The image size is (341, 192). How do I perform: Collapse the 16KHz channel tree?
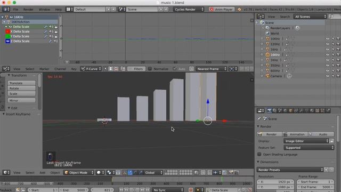2,17
